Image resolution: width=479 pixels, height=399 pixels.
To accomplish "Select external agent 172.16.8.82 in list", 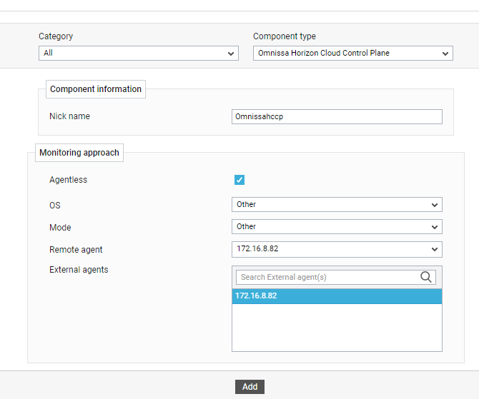I will [337, 296].
